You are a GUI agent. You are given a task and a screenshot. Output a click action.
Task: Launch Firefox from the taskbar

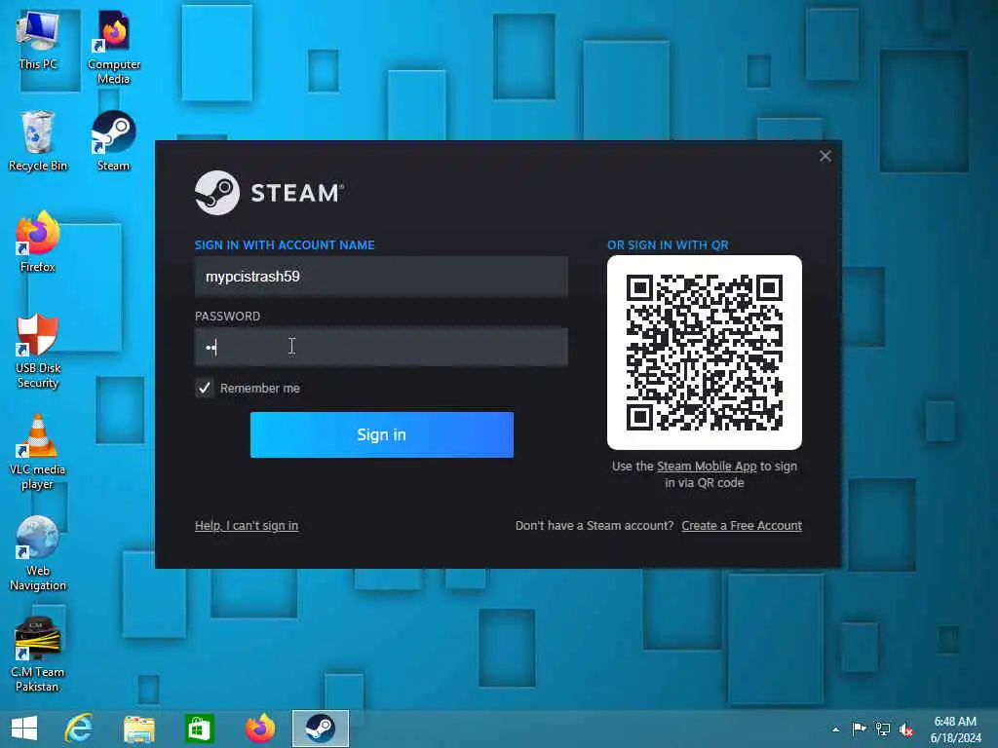[259, 729]
